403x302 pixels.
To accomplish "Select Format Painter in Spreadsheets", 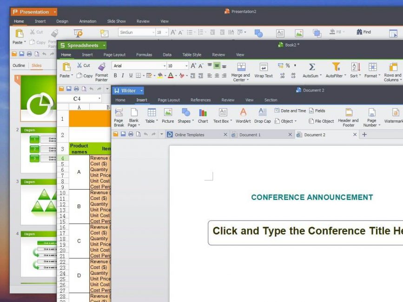I will (x=101, y=72).
